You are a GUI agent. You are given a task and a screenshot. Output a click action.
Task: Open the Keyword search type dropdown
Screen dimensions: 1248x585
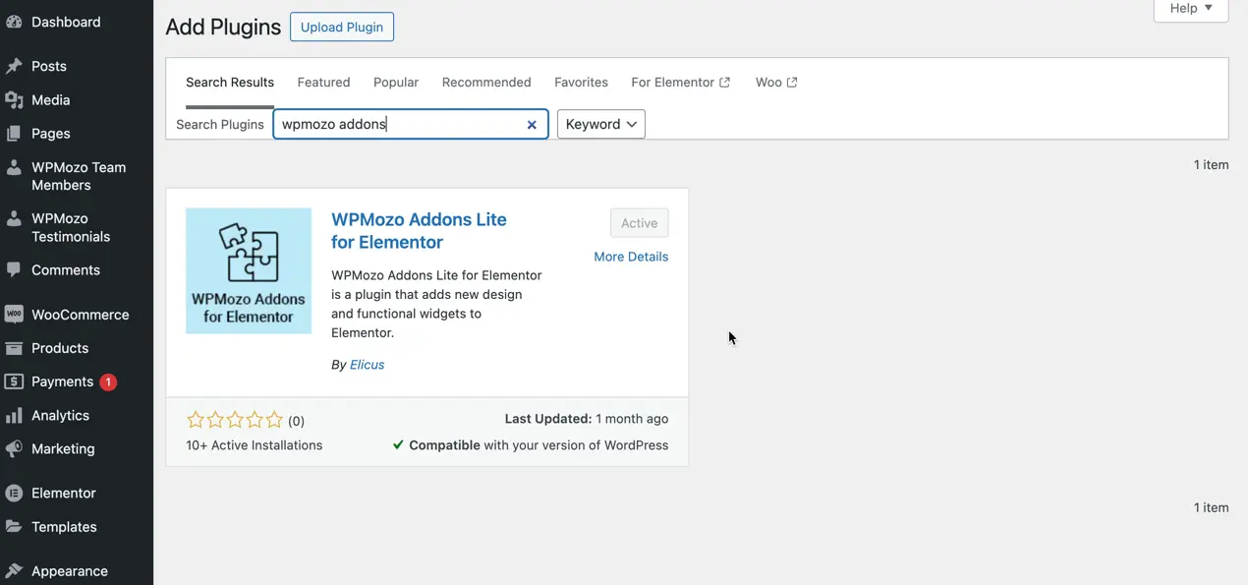click(x=600, y=124)
